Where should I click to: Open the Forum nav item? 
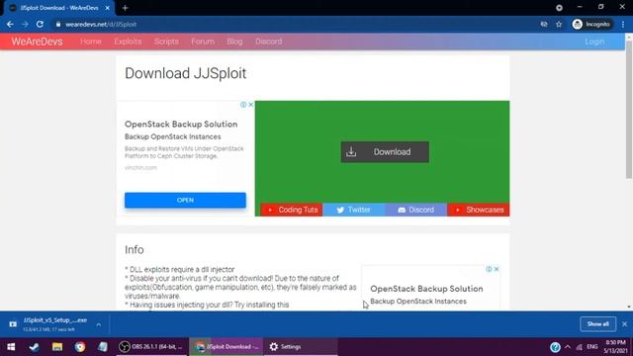(203, 42)
